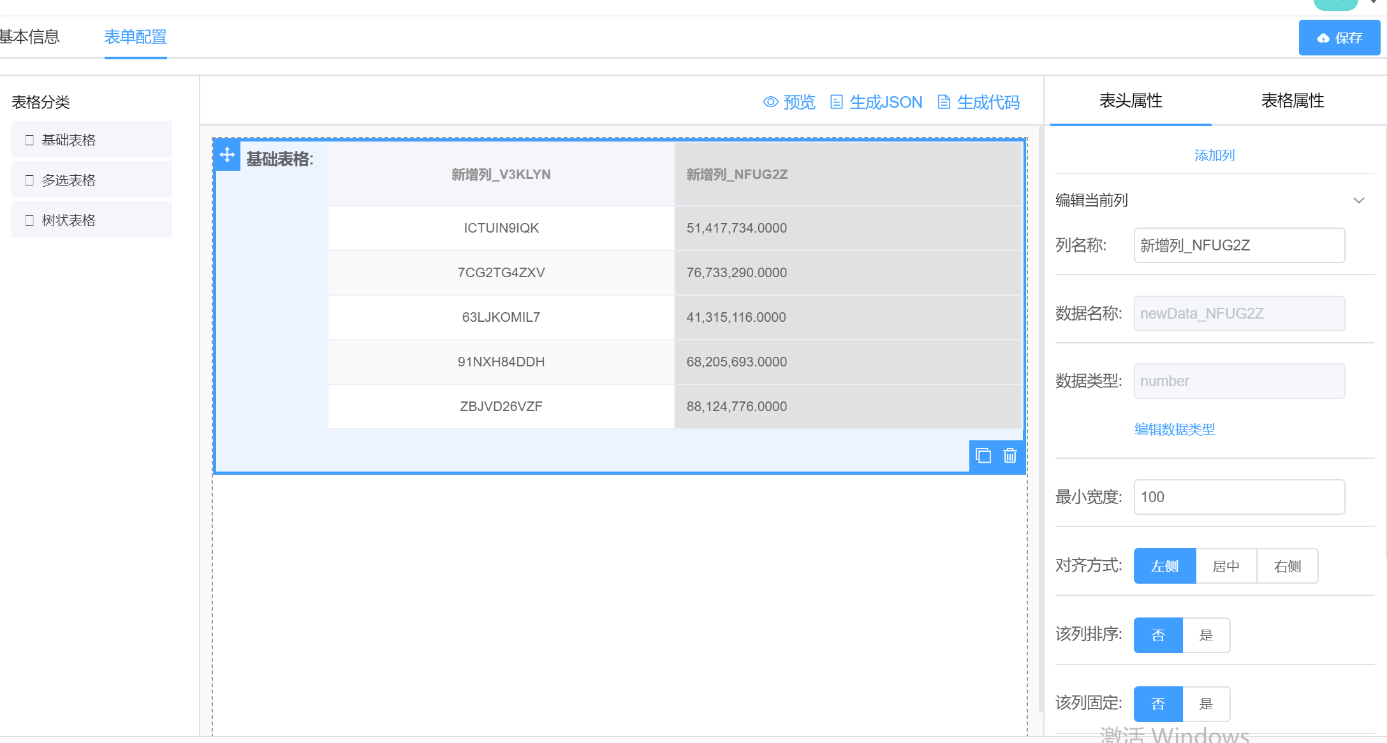The height and width of the screenshot is (743, 1387).
Task: Click the 编辑数据类型 link
Action: tap(1175, 429)
